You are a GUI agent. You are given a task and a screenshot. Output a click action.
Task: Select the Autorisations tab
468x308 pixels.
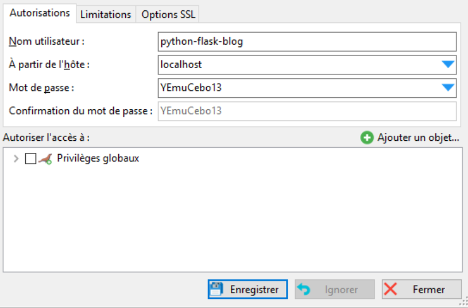coord(40,13)
